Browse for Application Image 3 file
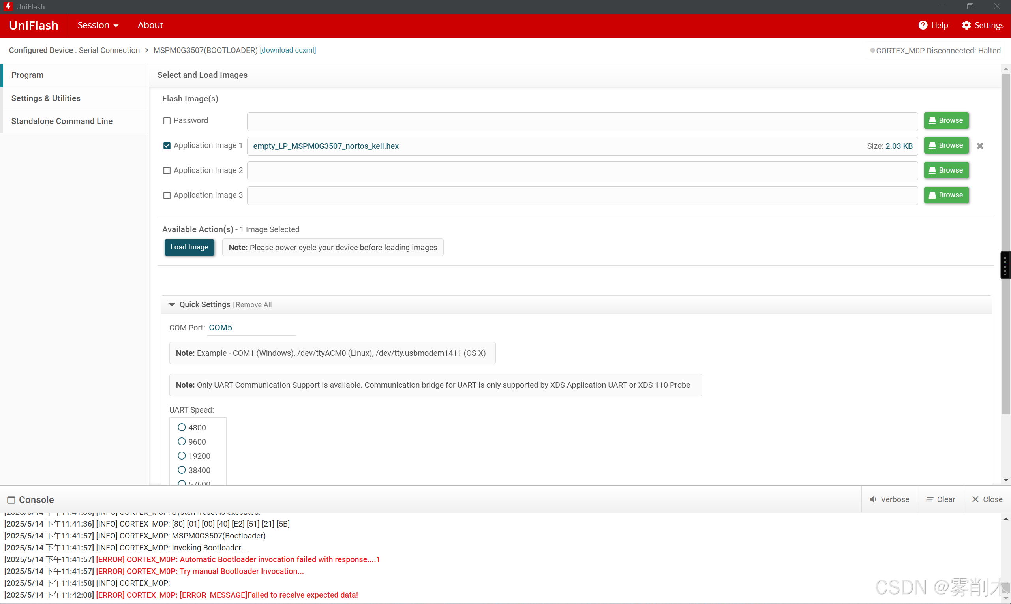Screen dimensions: 1011x604 (946, 195)
